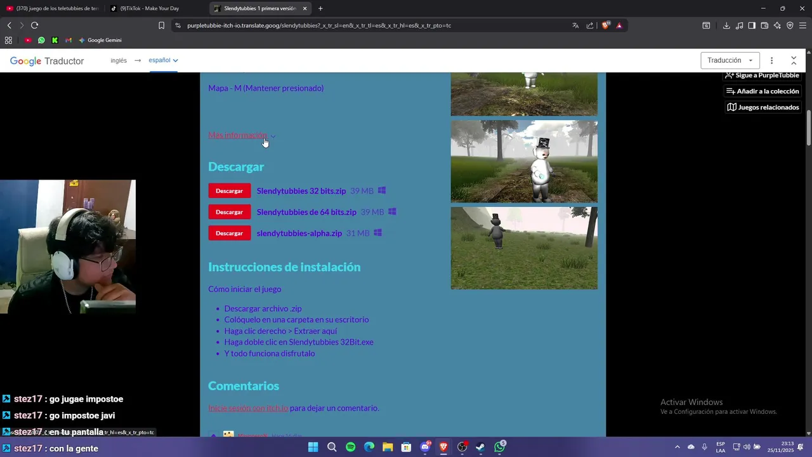Open OBS Studio from taskbar
The image size is (812, 457).
point(462,447)
